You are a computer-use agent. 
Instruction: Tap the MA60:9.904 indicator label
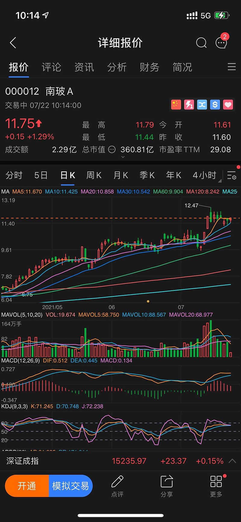tap(168, 191)
